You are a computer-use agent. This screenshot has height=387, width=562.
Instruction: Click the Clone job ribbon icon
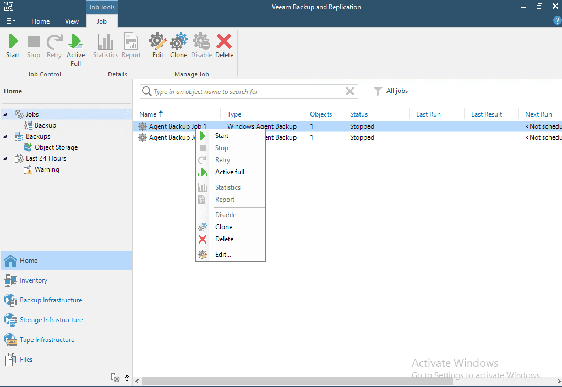[178, 46]
